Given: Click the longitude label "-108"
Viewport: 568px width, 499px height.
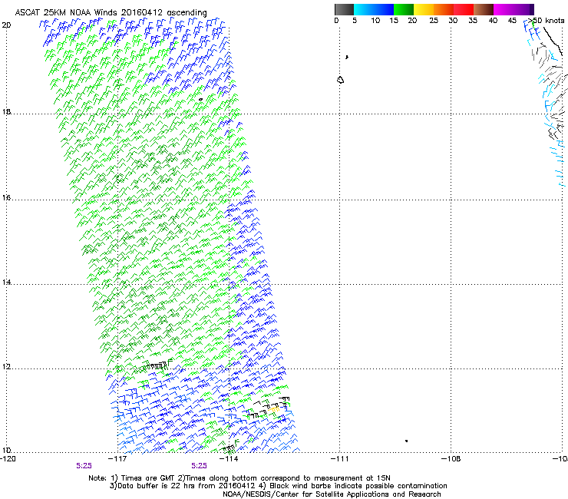Looking at the screenshot, I should pyautogui.click(x=451, y=459).
